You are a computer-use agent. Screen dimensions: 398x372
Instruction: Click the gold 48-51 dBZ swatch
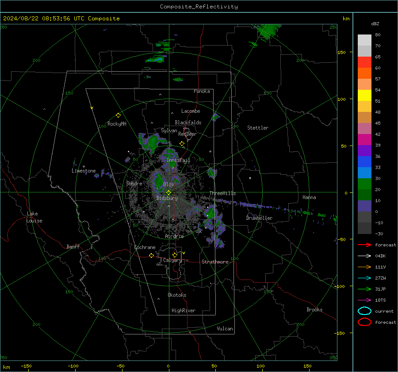[x=364, y=107]
